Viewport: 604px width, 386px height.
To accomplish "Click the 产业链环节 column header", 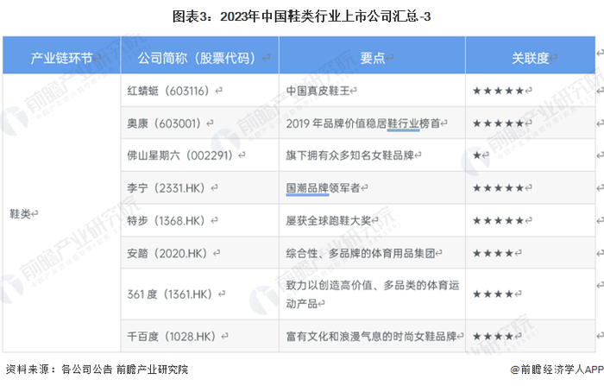I will pyautogui.click(x=61, y=55).
